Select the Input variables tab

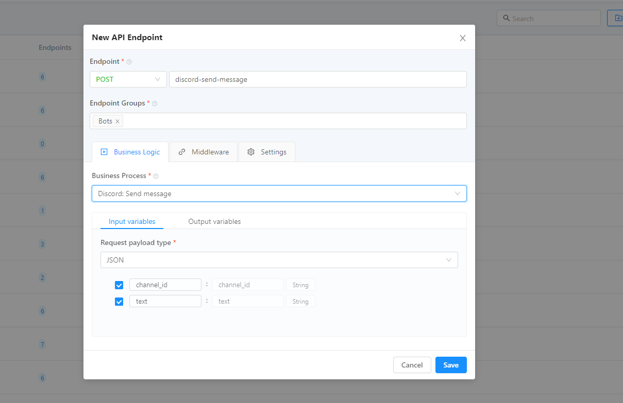point(132,221)
